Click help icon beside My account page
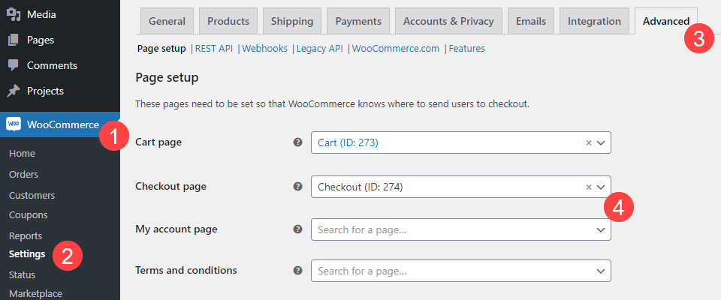721x300 pixels. coord(297,229)
